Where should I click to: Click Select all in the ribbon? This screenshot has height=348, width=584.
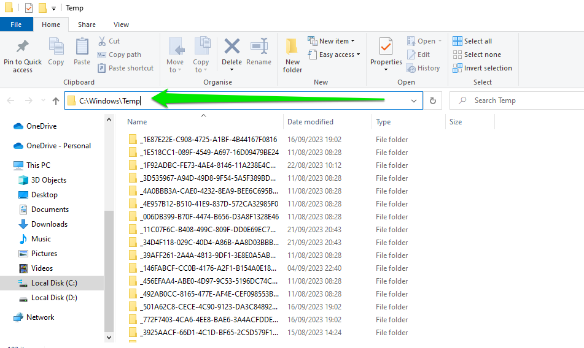tap(472, 41)
